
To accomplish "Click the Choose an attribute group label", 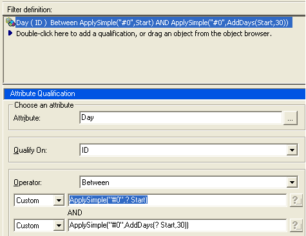I will 44,105.
